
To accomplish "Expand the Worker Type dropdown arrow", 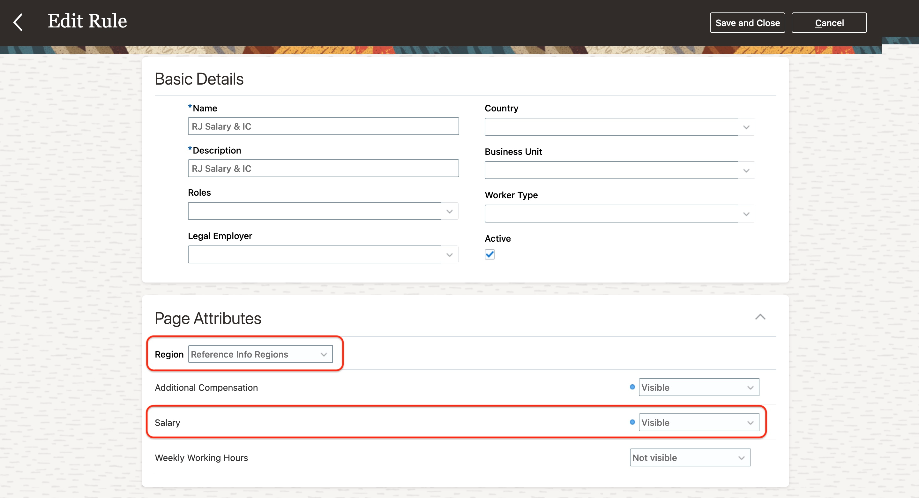I will (746, 214).
